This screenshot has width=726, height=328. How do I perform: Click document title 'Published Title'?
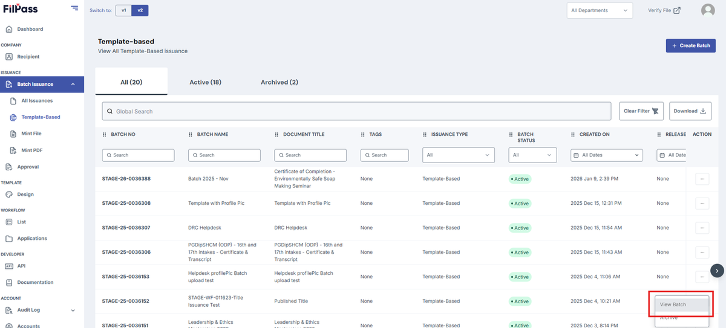click(291, 301)
